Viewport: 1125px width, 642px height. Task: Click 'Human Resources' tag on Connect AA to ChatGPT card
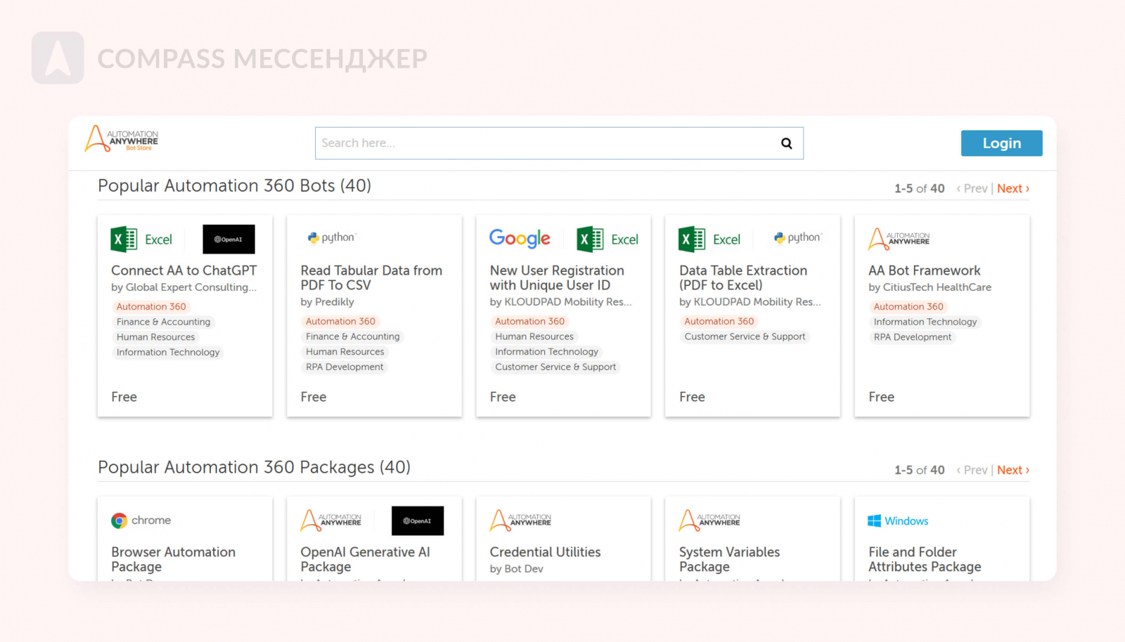coord(155,337)
